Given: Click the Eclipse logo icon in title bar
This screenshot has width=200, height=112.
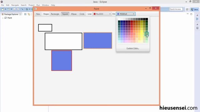Looking at the screenshot, I should coord(2,2).
